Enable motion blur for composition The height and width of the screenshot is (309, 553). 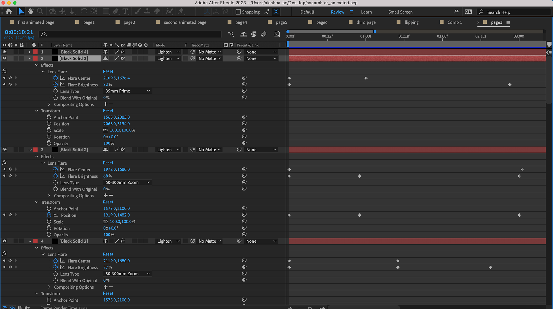coord(264,34)
